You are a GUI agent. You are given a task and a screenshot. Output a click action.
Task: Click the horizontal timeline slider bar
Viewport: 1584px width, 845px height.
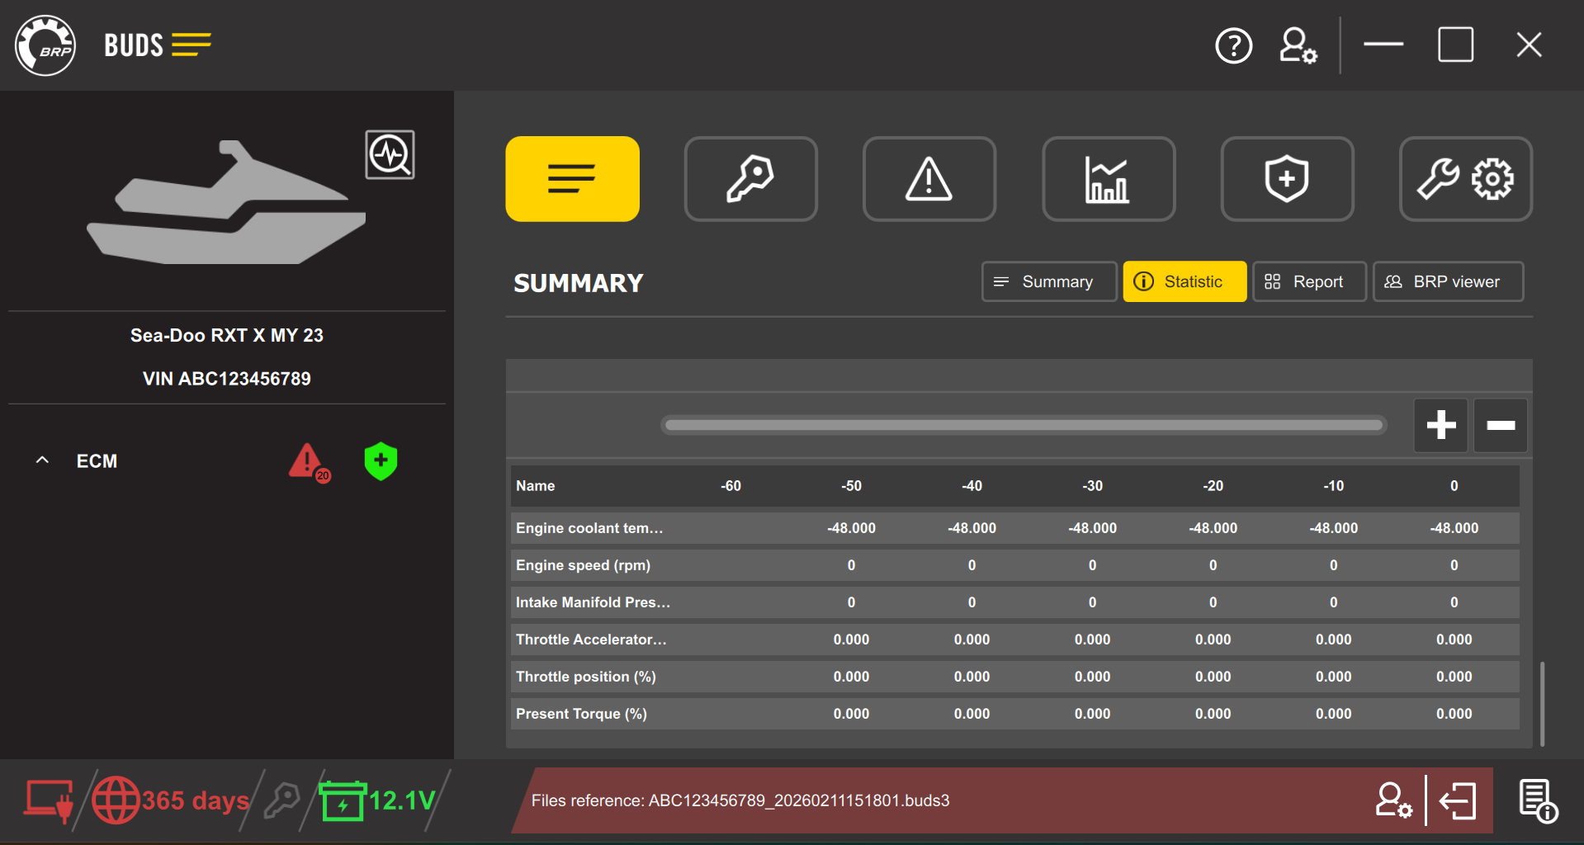tap(1023, 425)
